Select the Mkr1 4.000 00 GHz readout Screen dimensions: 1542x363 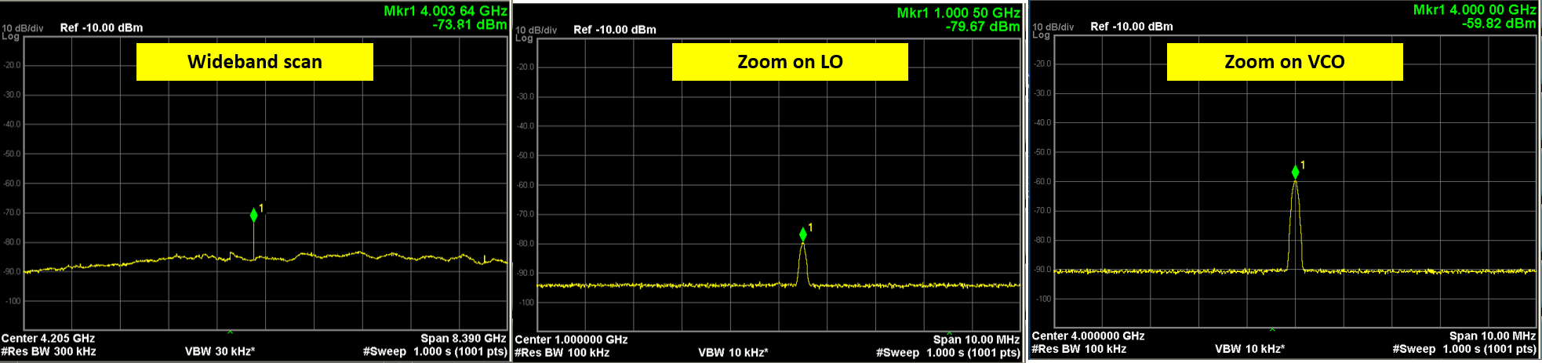(1474, 10)
